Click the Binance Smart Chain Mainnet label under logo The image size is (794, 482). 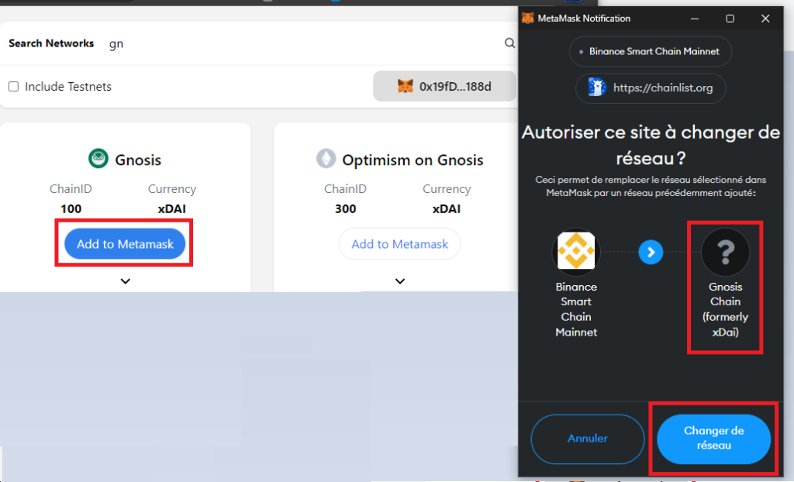[x=576, y=309]
